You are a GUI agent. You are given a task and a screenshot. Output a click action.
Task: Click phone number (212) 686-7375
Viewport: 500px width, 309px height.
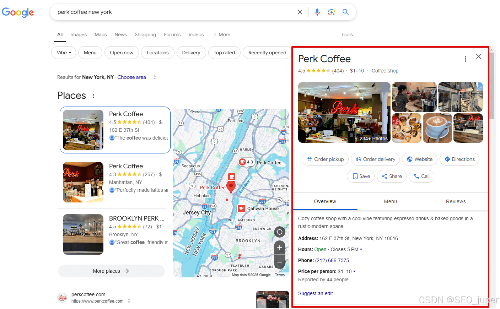[x=332, y=260]
